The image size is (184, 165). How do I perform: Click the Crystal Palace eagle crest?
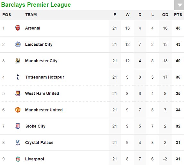pyautogui.click(x=18, y=143)
